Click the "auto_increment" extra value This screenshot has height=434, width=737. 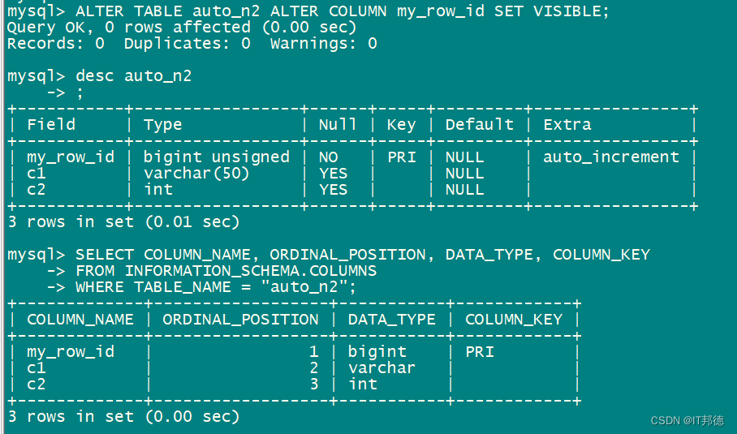pos(610,157)
